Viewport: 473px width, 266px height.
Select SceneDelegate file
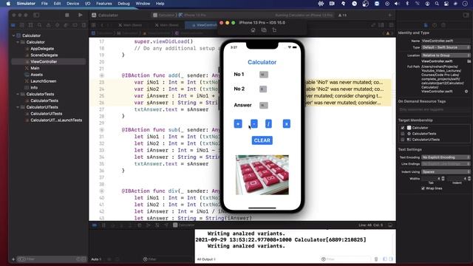click(44, 55)
